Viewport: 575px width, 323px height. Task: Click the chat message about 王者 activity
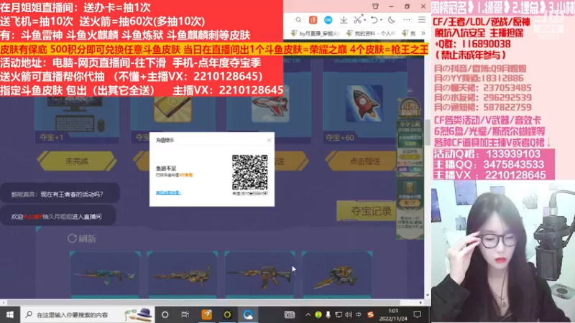pos(60,194)
